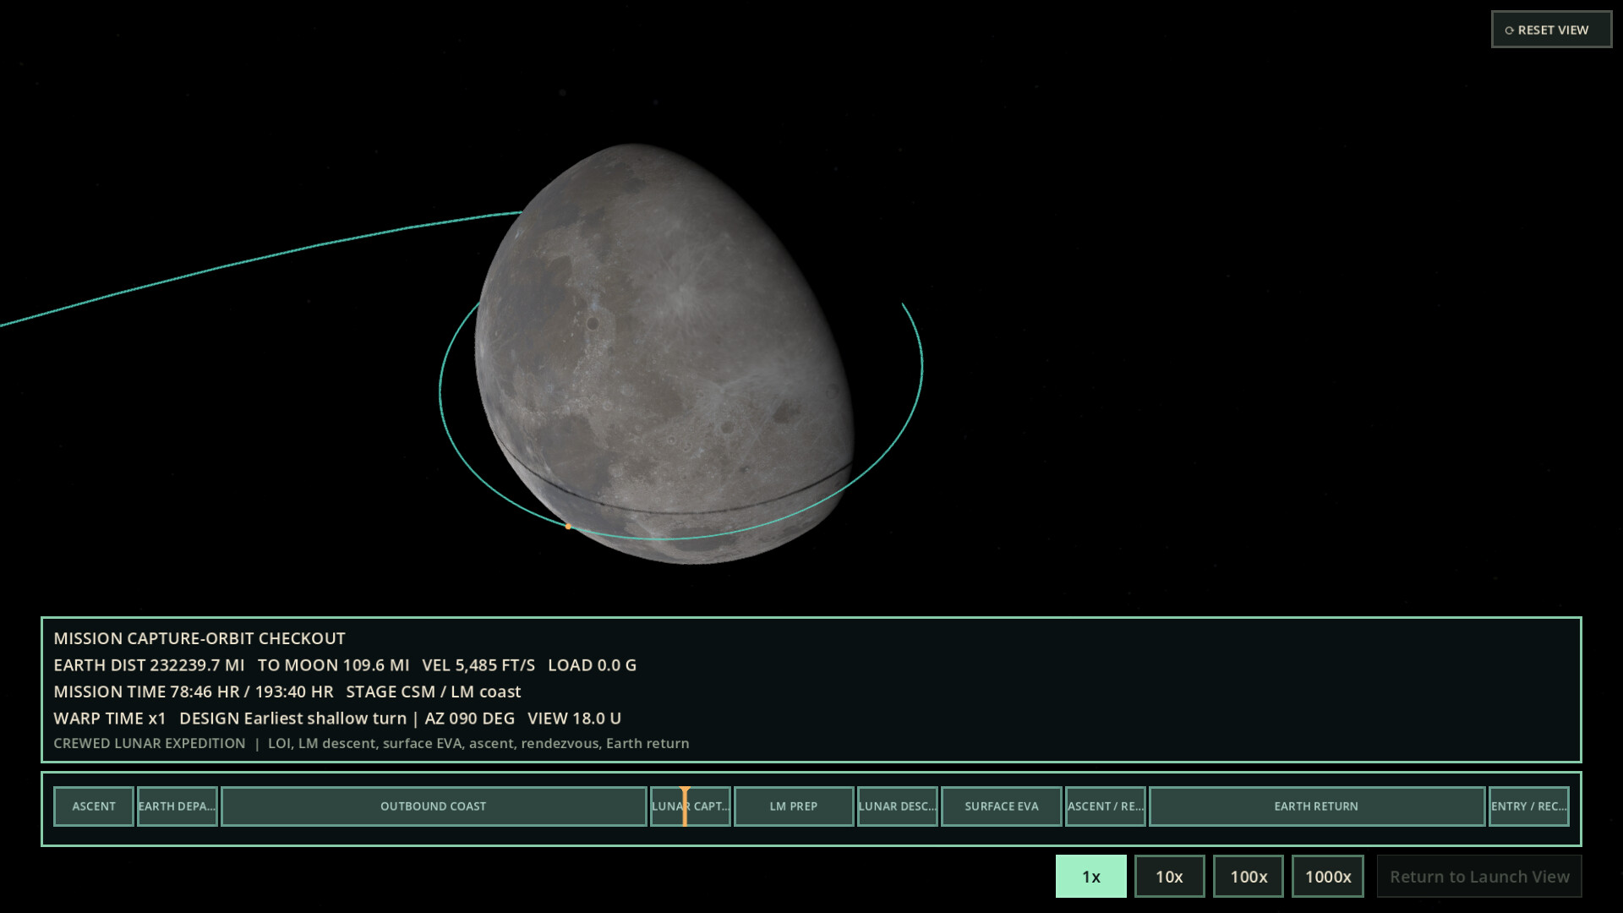
Task: Select the ENTRY / REC... phase segment
Action: pos(1529,806)
